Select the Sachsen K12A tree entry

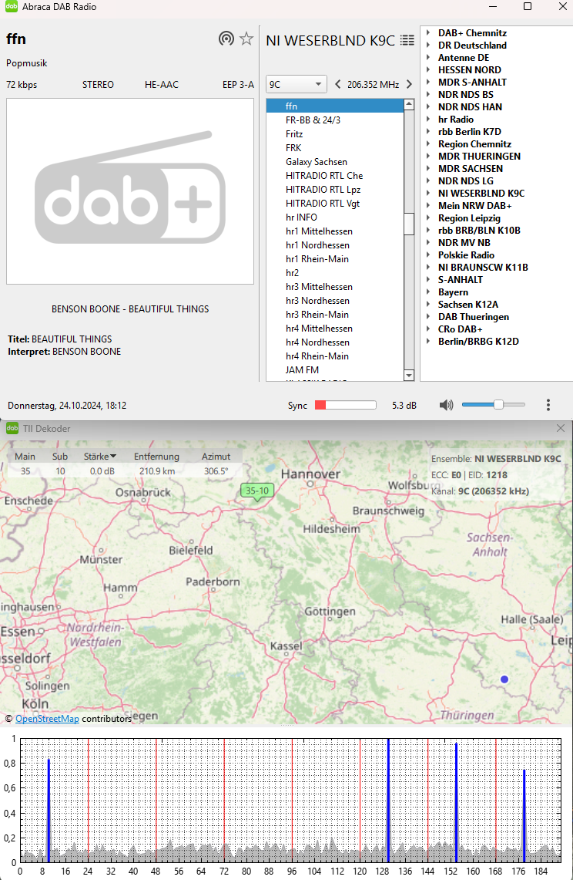pyautogui.click(x=468, y=305)
